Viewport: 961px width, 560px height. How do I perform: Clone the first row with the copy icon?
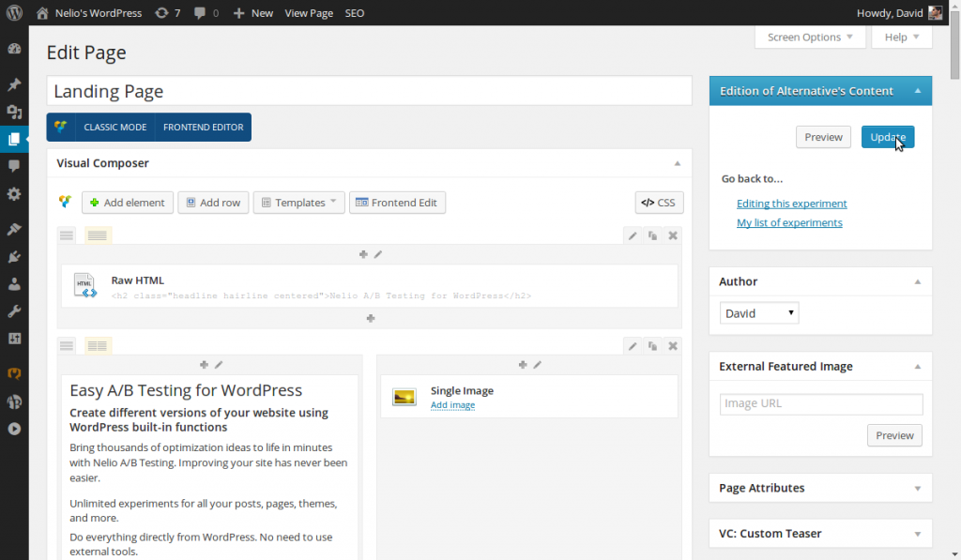click(652, 235)
